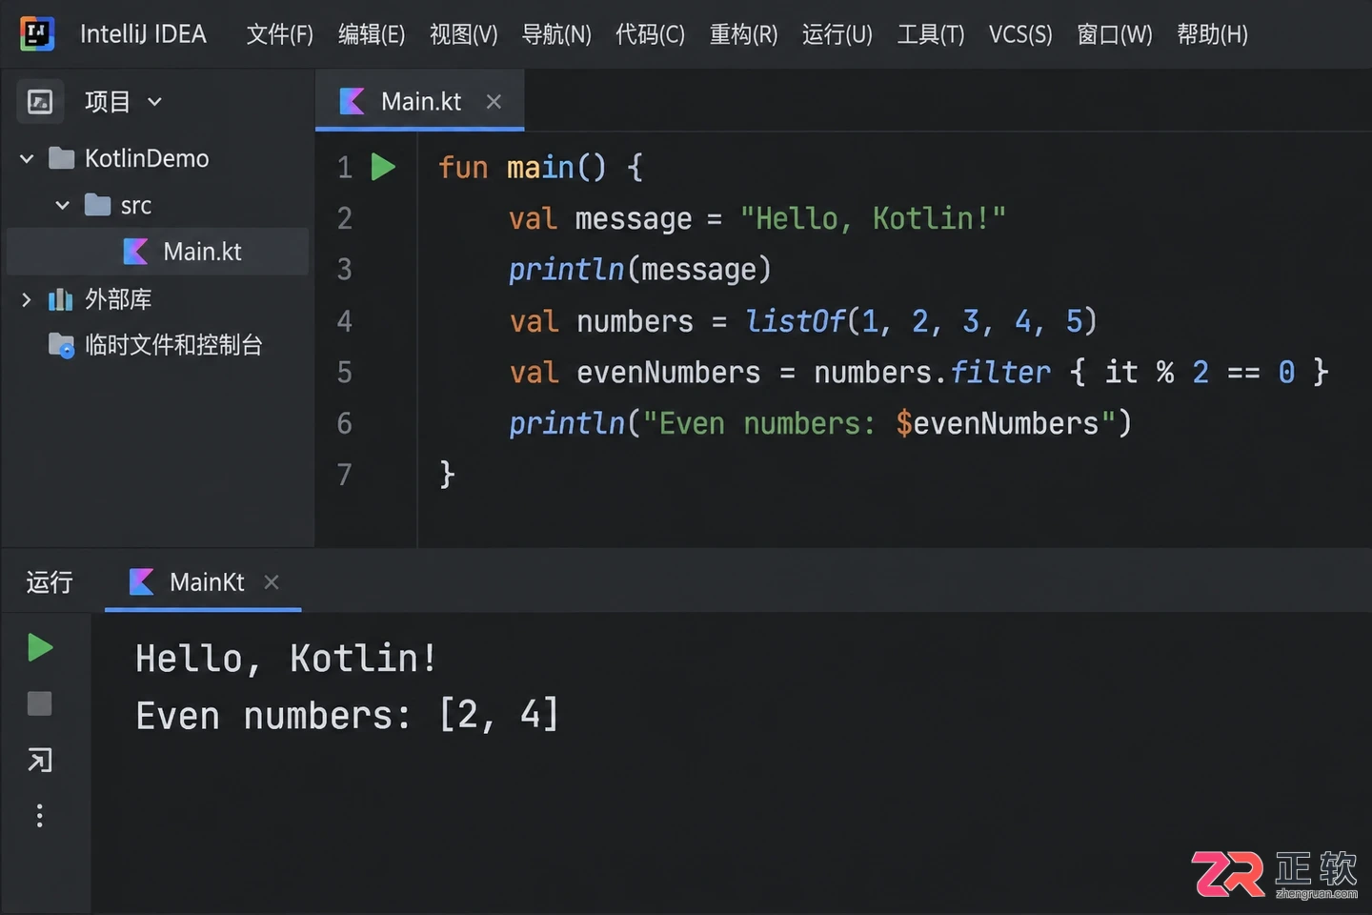This screenshot has height=915, width=1372.
Task: Click the main function name in the code
Action: 540,168
